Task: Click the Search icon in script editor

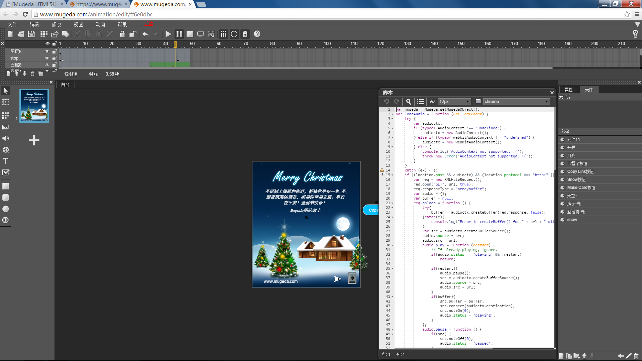Action: click(x=408, y=101)
